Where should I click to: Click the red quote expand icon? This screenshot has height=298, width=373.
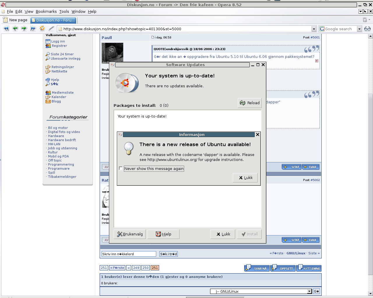tap(317, 61)
